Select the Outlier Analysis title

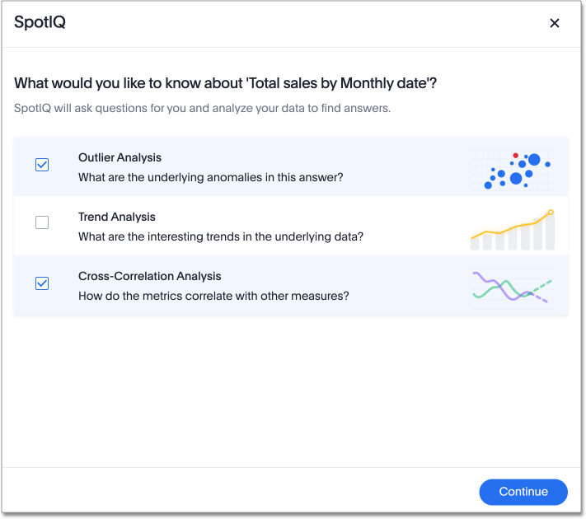(x=120, y=157)
